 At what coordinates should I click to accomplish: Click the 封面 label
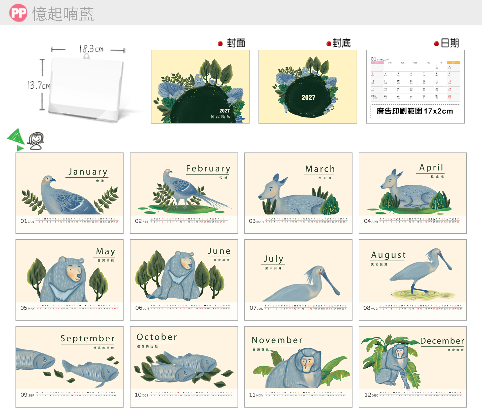(x=236, y=43)
